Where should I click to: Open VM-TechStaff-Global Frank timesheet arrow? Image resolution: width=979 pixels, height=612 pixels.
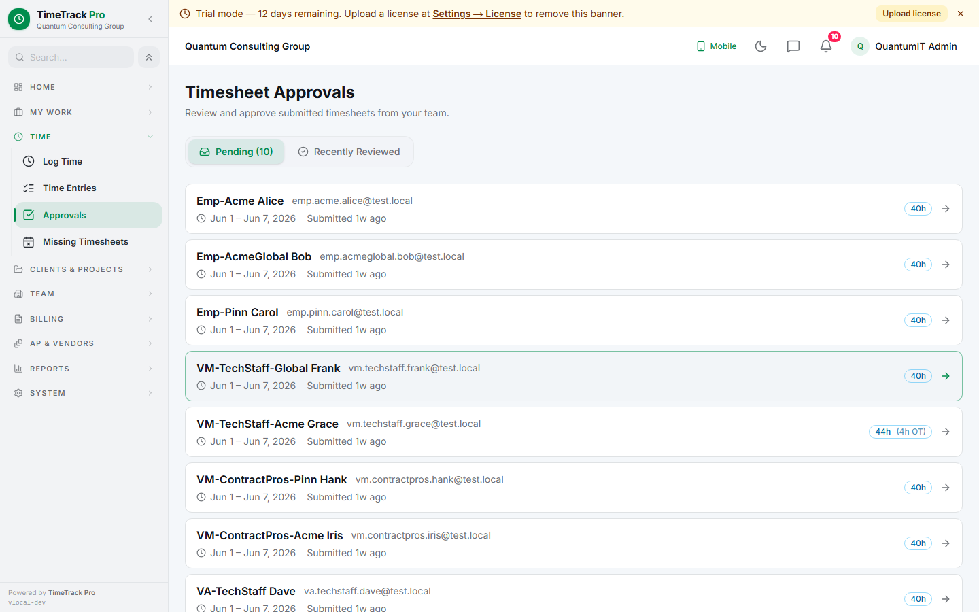(946, 376)
